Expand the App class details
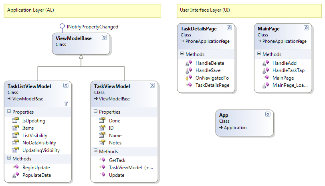 tap(268, 114)
